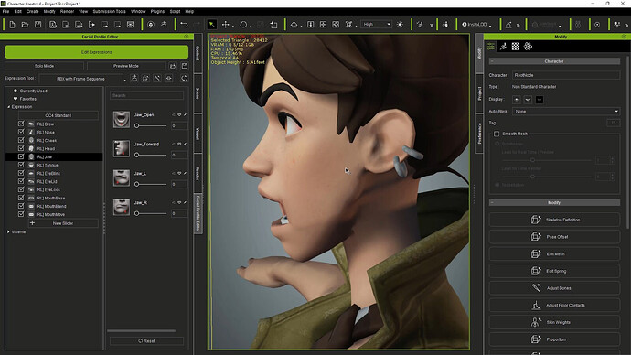Uncheck the [RL] EyeBlink checkbox
The width and height of the screenshot is (631, 355).
pos(21,173)
